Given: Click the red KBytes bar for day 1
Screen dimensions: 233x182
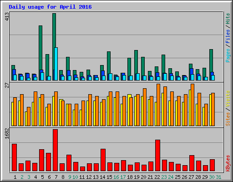Looking at the screenshot, I should pos(14,157).
